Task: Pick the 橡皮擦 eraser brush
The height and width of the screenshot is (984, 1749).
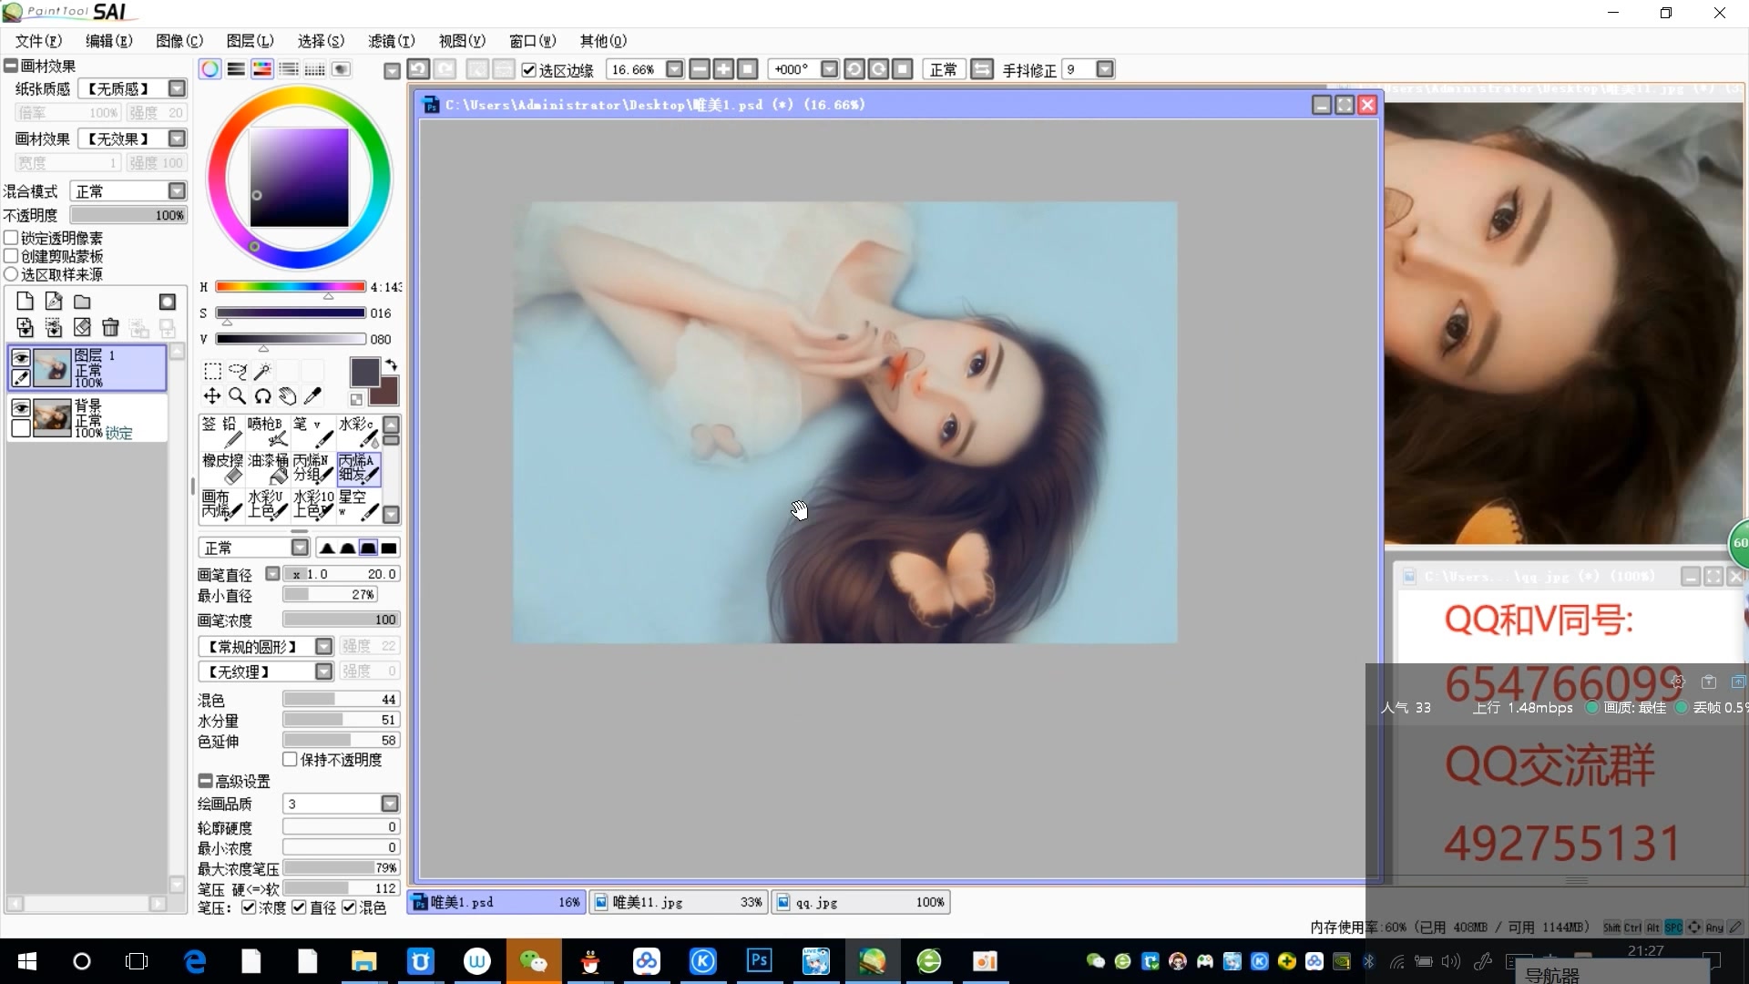Action: (222, 467)
